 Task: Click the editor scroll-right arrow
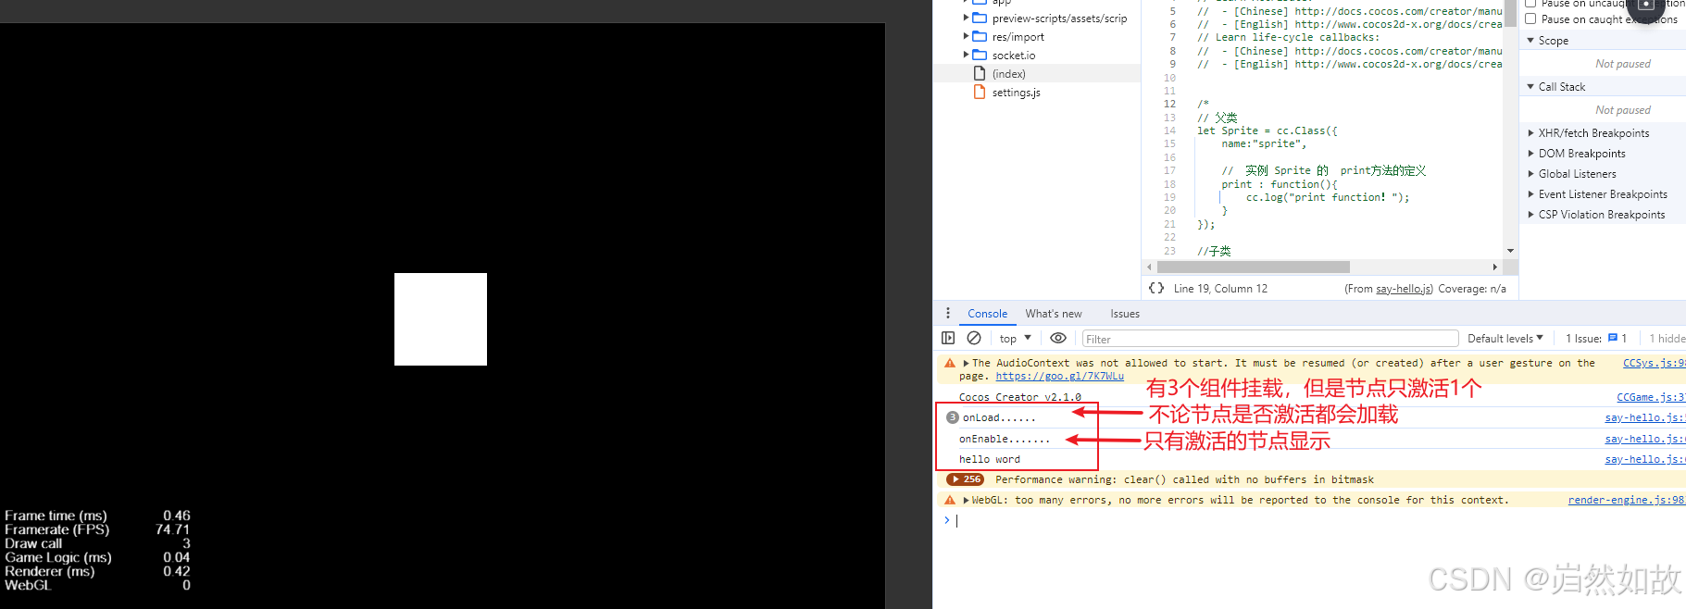[1494, 267]
